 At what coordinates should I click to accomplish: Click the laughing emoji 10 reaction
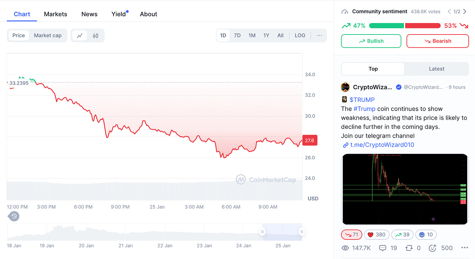click(x=426, y=235)
